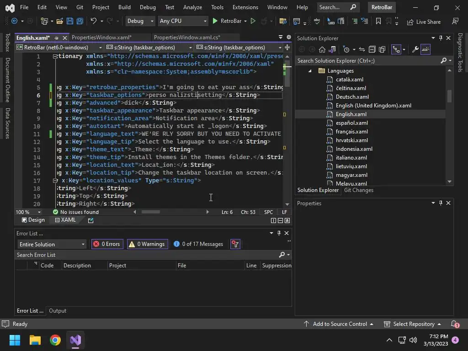Toggle the 0 Errors filter
The height and width of the screenshot is (351, 468).
(107, 244)
